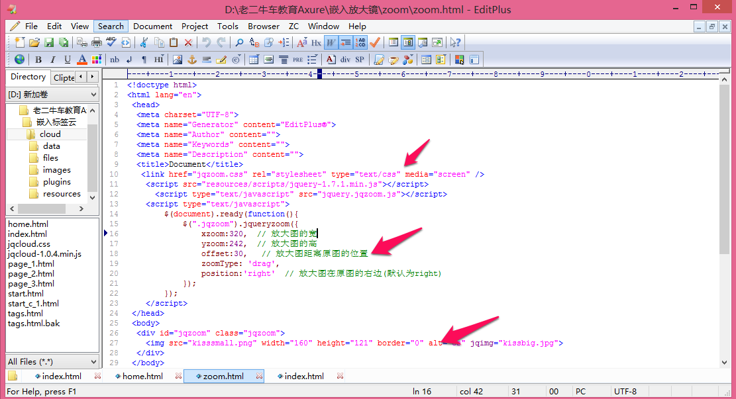
Task: Insert non-breaking space nb icon
Action: coord(115,60)
